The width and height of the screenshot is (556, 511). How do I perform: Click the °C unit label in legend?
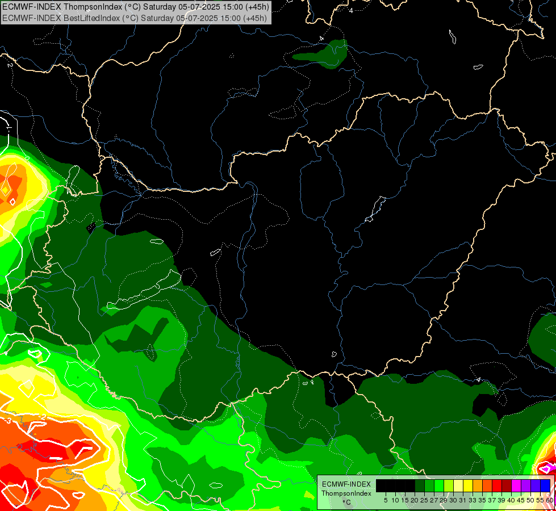point(347,502)
